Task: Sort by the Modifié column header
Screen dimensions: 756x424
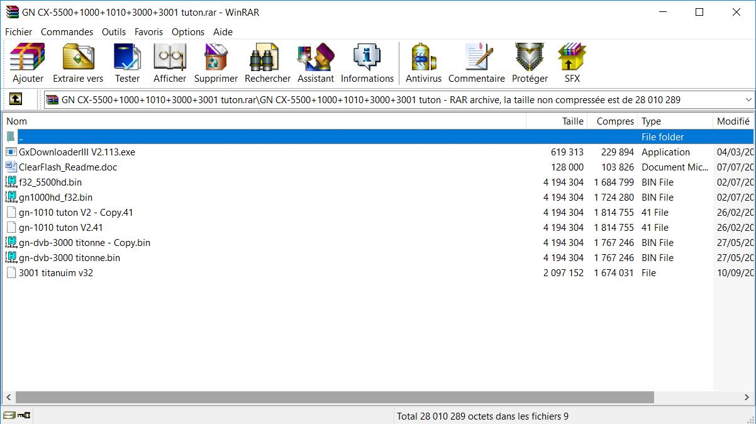Action: pyautogui.click(x=733, y=121)
